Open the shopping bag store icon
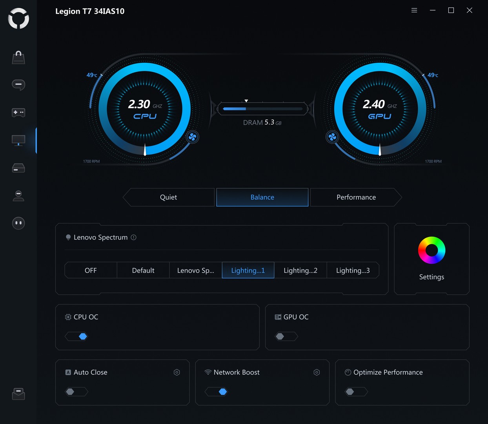This screenshot has width=488, height=424. [18, 57]
